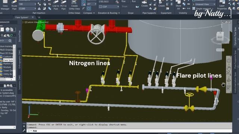Viewport: 239px width, 134px height.
Task: Open command line customize wrench
Action: (x=24, y=130)
